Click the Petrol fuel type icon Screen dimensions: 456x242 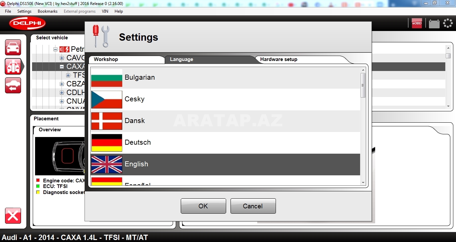pyautogui.click(x=64, y=49)
